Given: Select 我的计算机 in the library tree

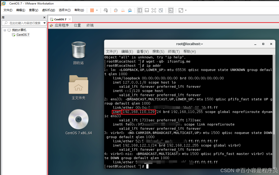Looking at the screenshot, I should (19, 30).
